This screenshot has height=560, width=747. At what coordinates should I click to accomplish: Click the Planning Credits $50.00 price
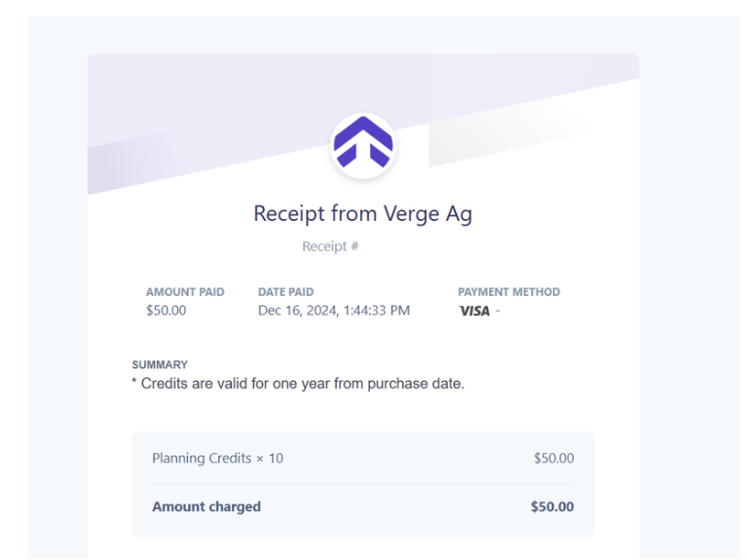point(553,458)
